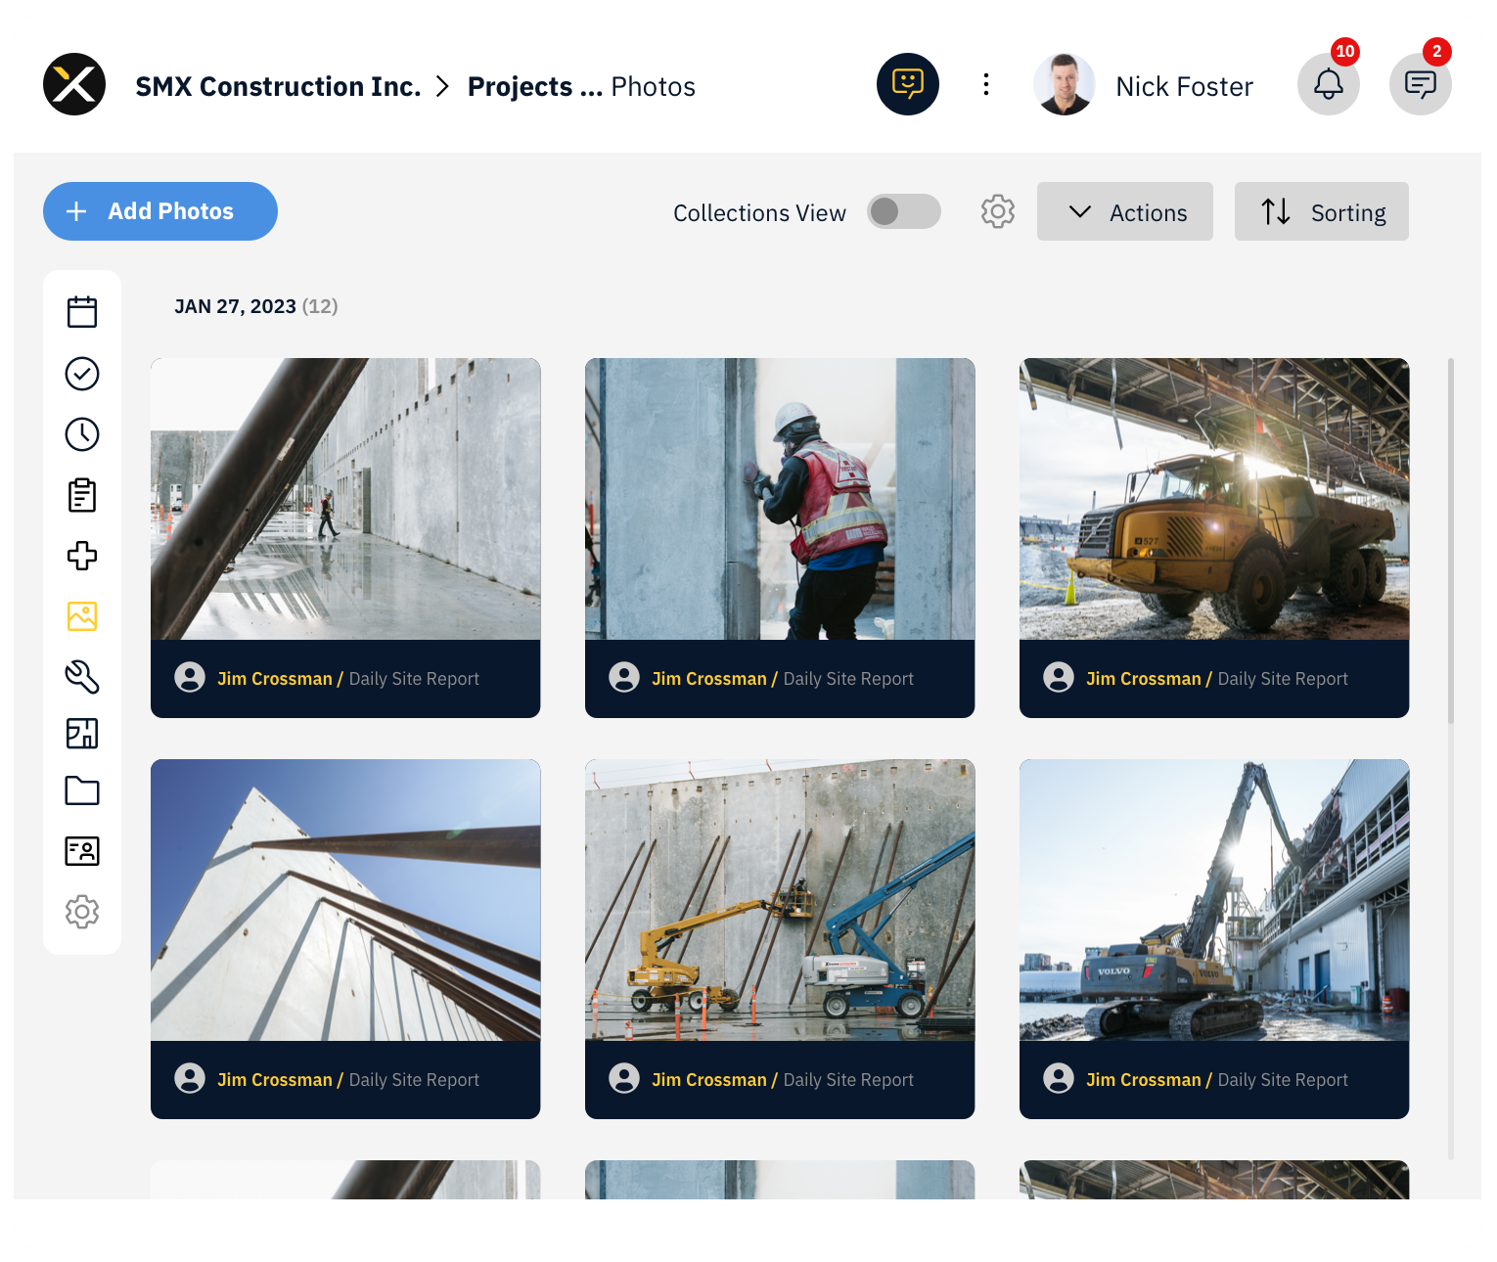Expand the Actions dropdown
This screenshot has width=1497, height=1262.
tap(1125, 211)
